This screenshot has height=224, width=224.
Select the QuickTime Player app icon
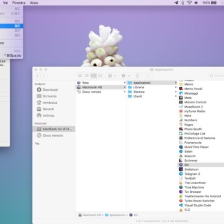pos(181,147)
